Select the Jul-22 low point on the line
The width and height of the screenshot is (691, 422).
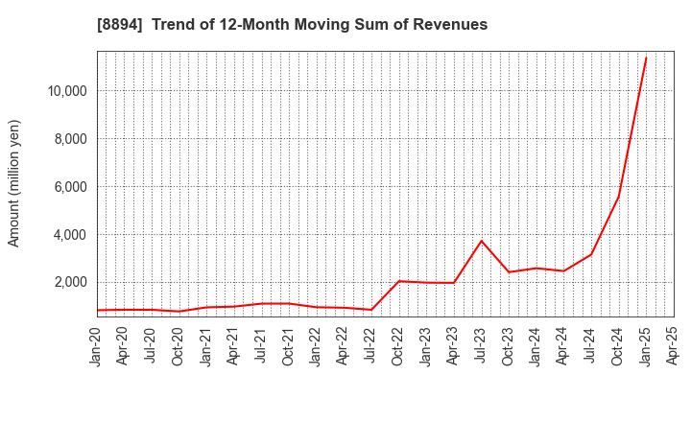point(371,310)
